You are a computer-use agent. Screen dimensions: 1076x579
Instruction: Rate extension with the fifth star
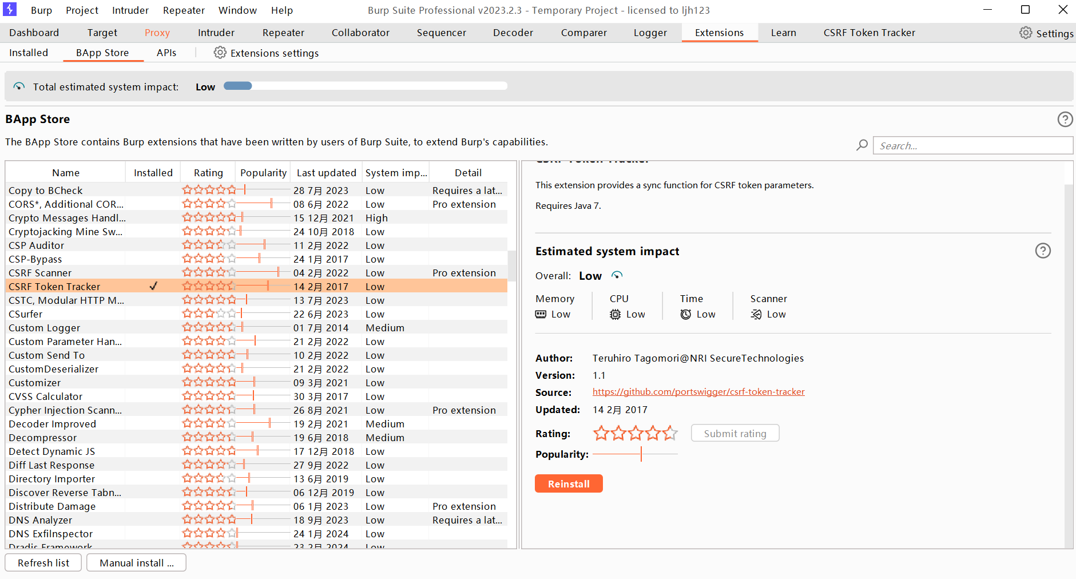pyautogui.click(x=669, y=433)
